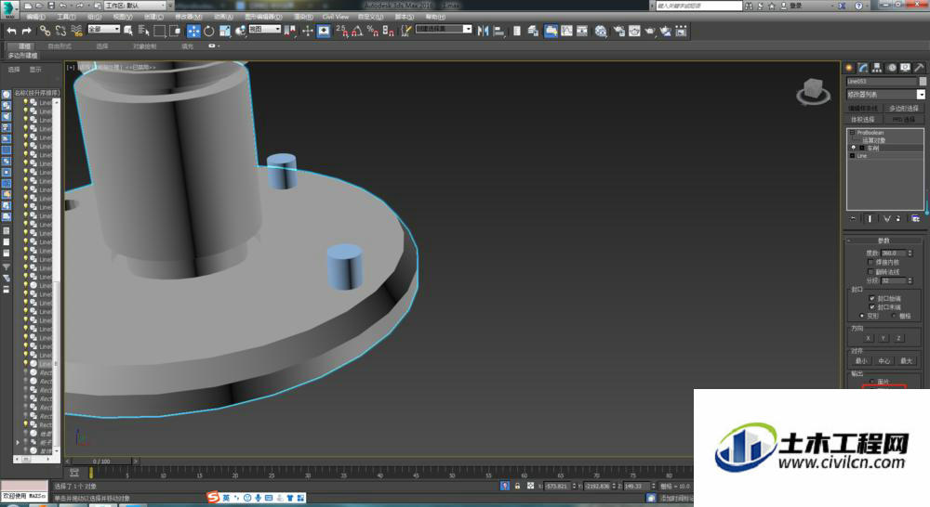
Task: Click the 中心 align button
Action: click(x=883, y=360)
